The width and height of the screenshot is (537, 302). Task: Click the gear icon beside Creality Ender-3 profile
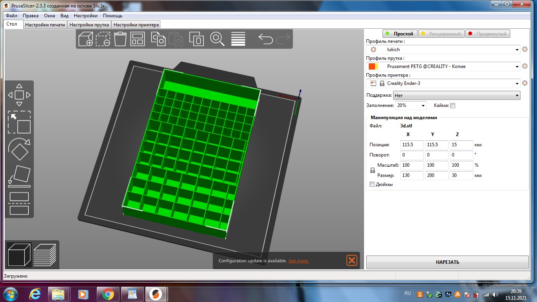coord(524,83)
